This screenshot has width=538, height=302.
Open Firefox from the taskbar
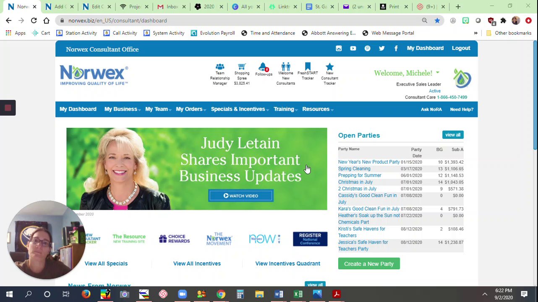(x=86, y=294)
